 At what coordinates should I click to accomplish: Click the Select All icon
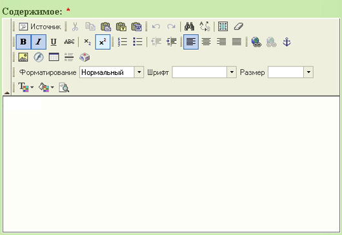(223, 26)
